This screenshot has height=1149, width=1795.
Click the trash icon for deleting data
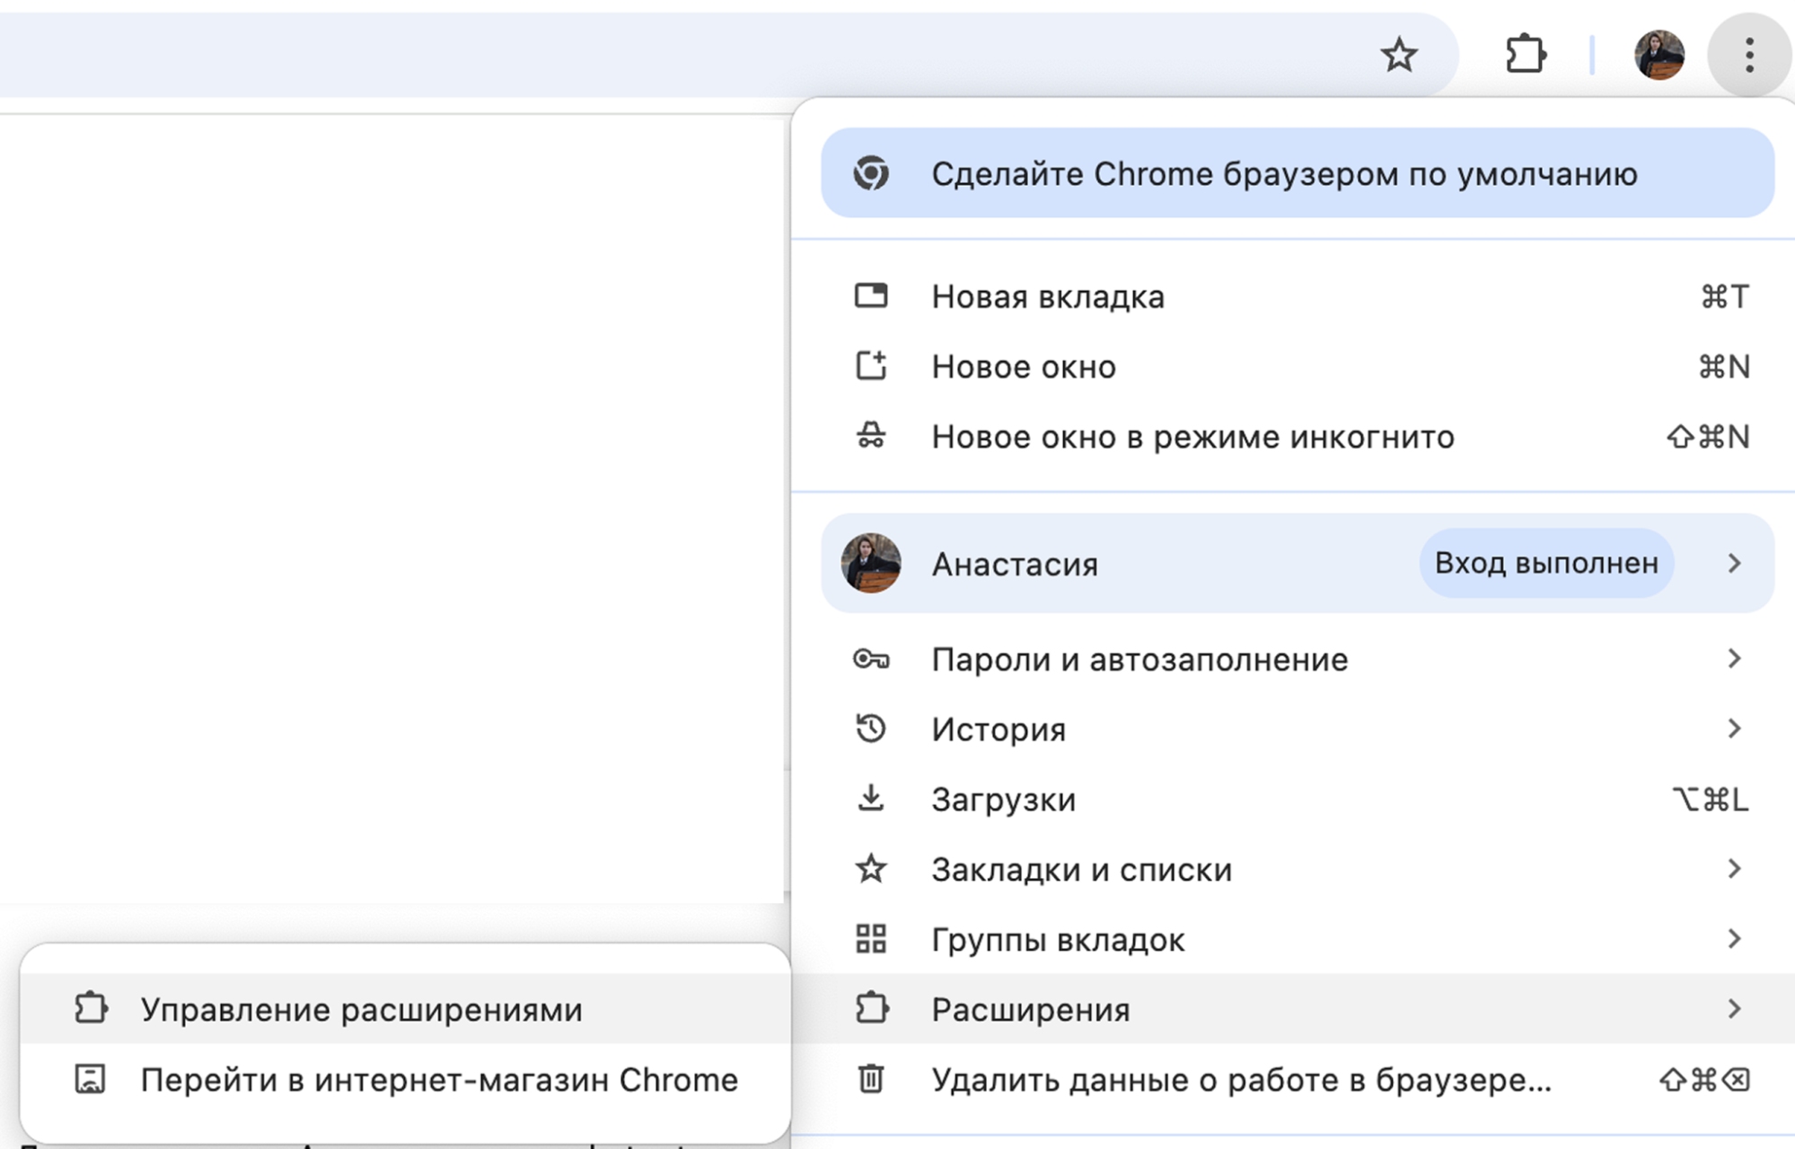coord(871,1079)
